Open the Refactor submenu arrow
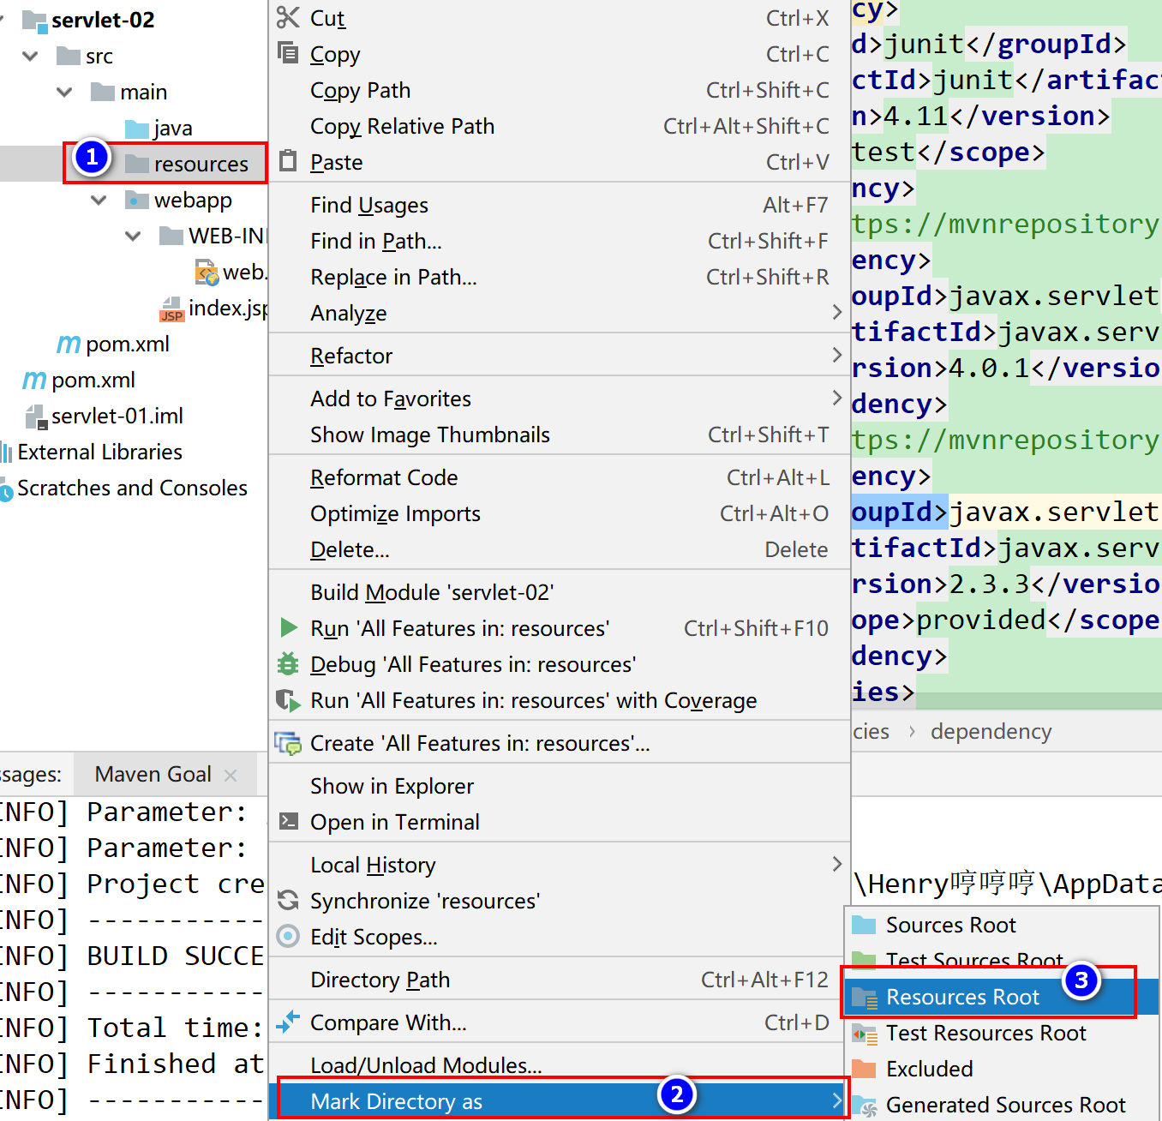This screenshot has width=1162, height=1121. point(837,355)
